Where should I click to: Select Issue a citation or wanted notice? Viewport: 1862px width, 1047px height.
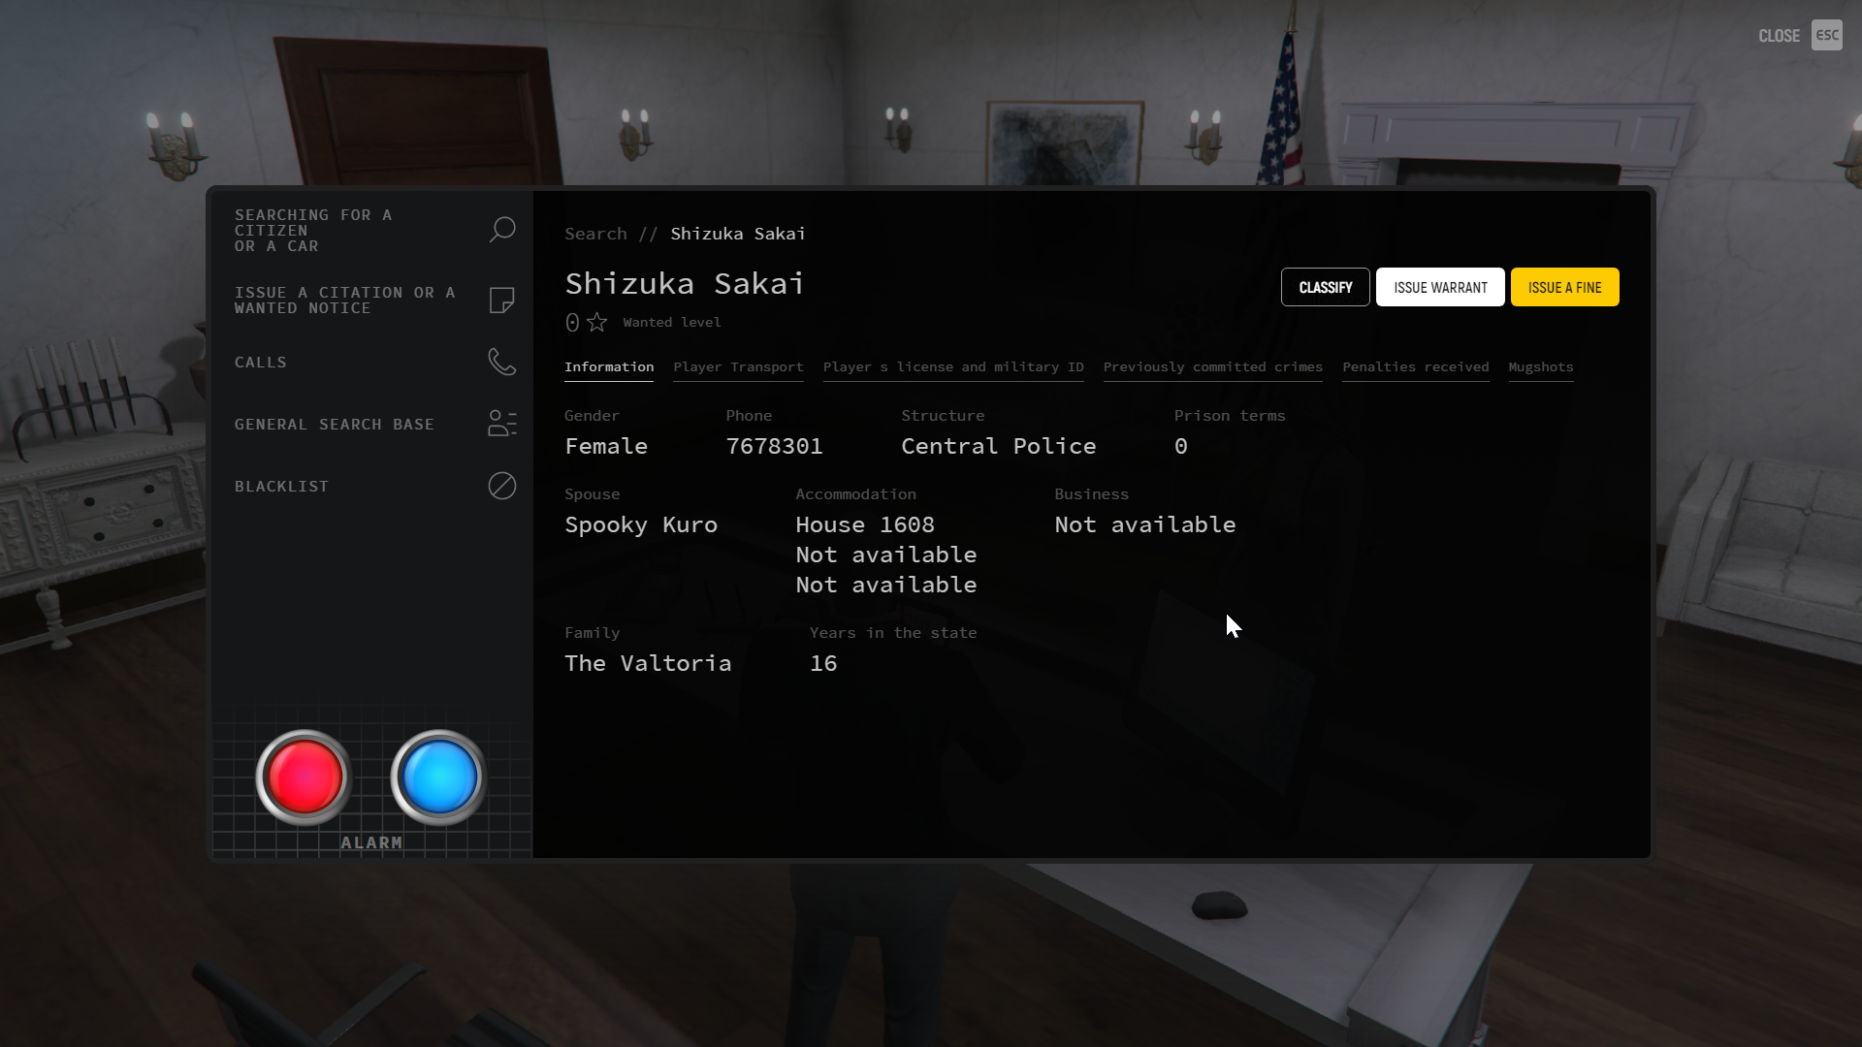tap(344, 301)
